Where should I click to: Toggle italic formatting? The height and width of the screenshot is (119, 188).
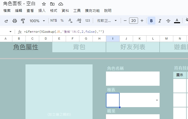coord(160,21)
